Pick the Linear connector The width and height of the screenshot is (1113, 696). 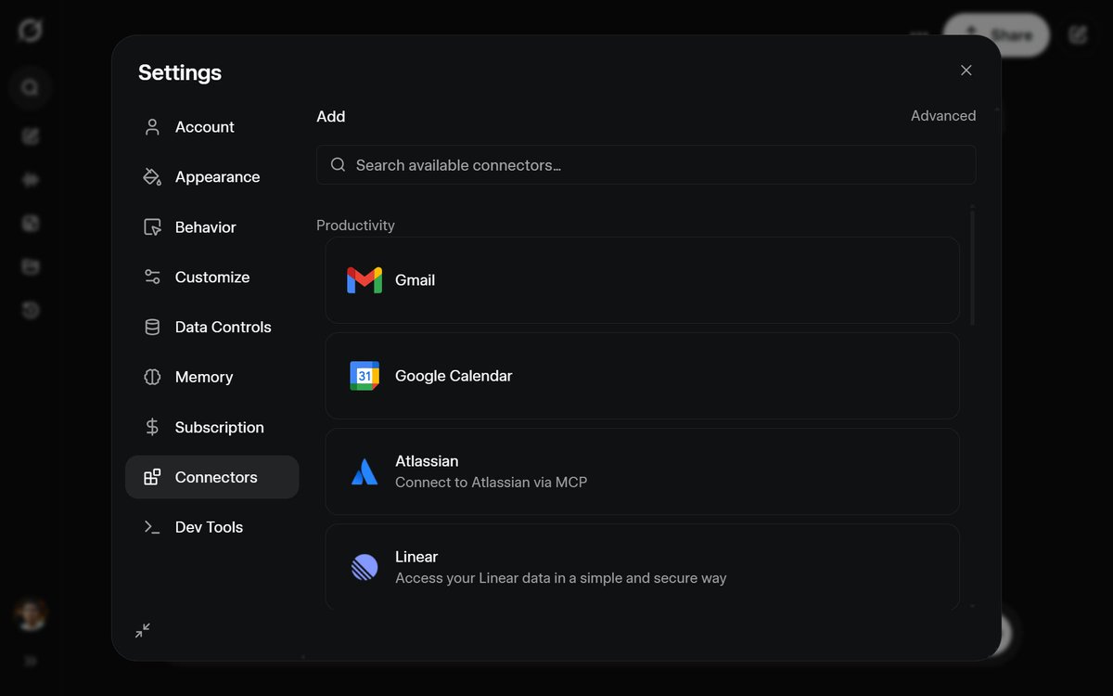click(x=642, y=567)
